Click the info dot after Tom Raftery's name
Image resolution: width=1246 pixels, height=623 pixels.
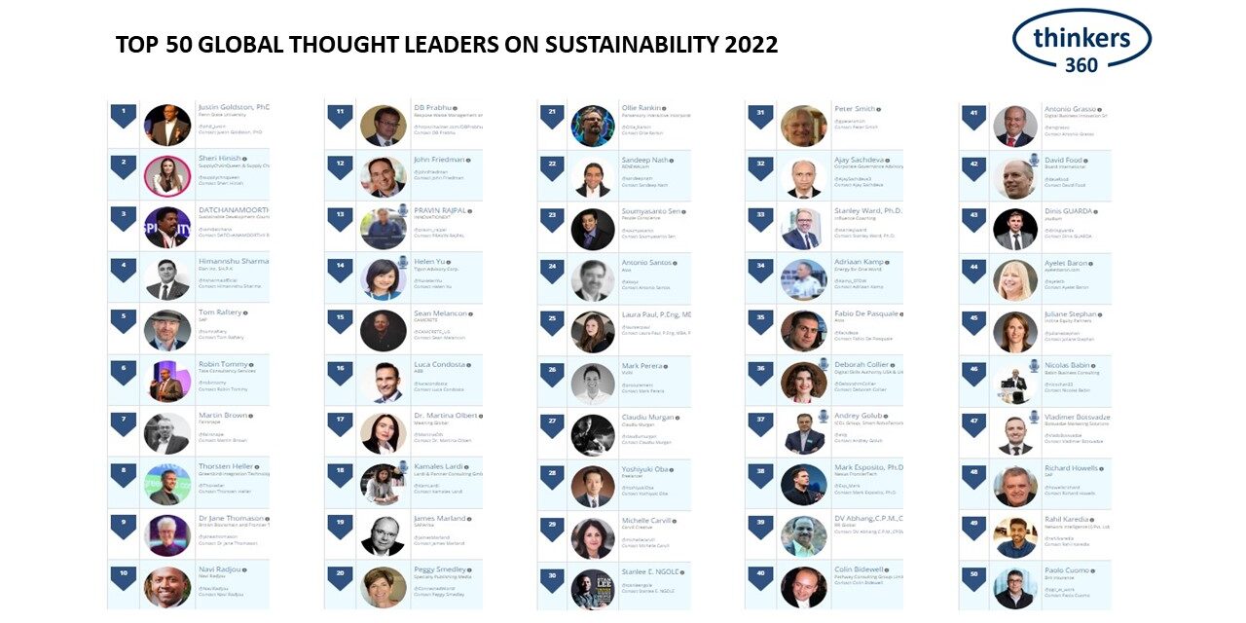[x=245, y=312]
